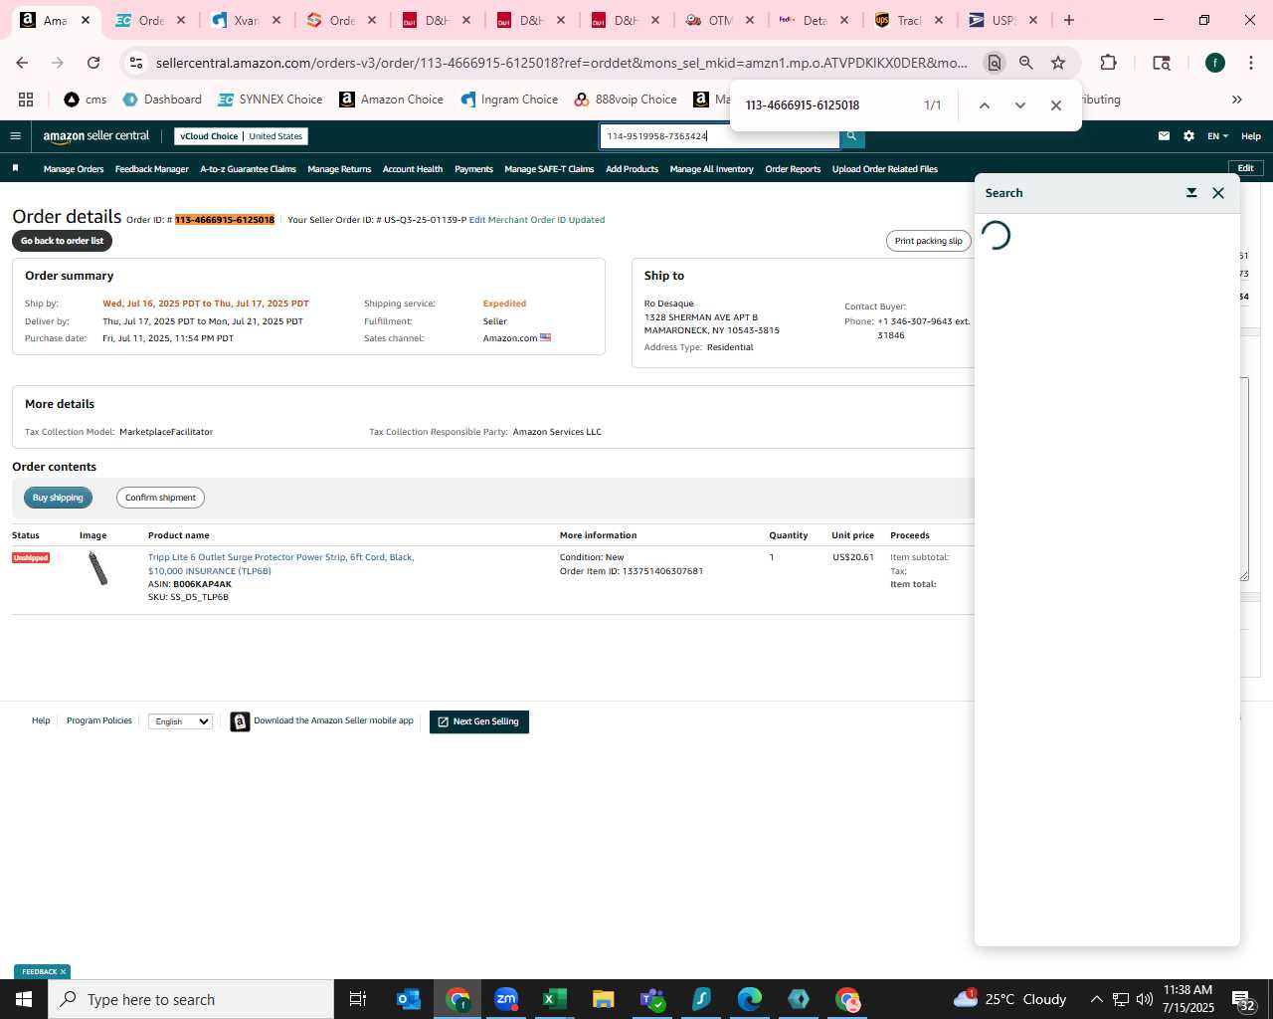1273x1019 pixels.
Task: Open Manage All Inventory
Action: point(711,169)
